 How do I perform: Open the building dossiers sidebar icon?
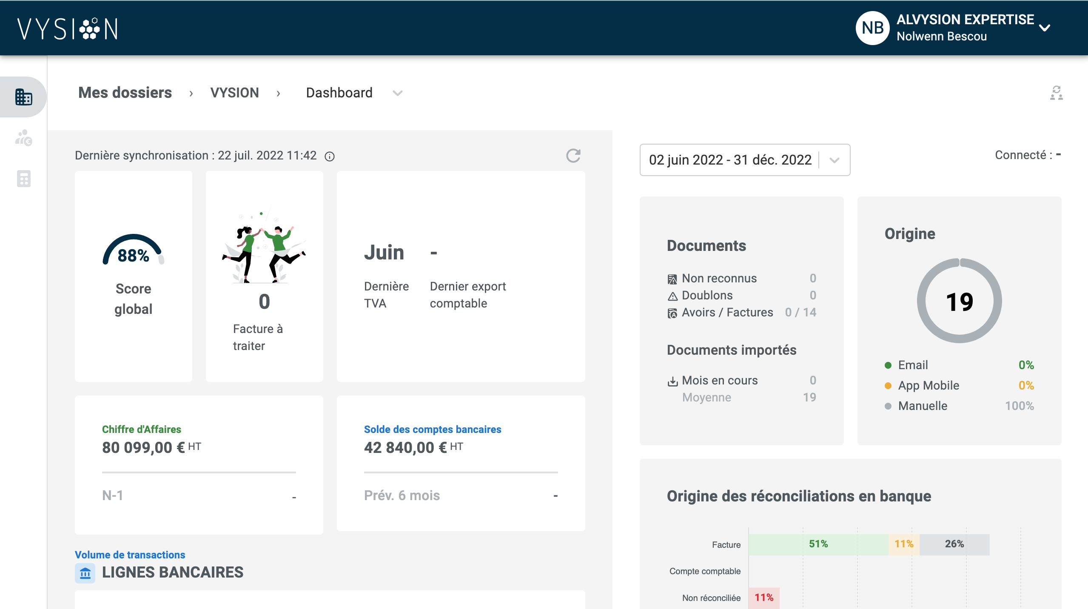(x=23, y=97)
